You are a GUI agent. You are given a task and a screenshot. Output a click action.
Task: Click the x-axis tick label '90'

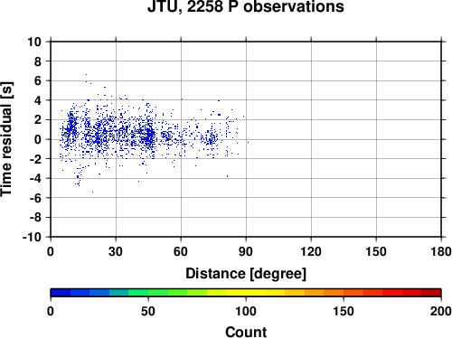click(x=246, y=251)
